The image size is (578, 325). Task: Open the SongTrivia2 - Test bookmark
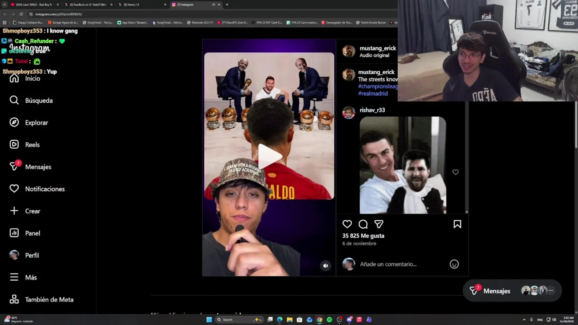pos(98,22)
